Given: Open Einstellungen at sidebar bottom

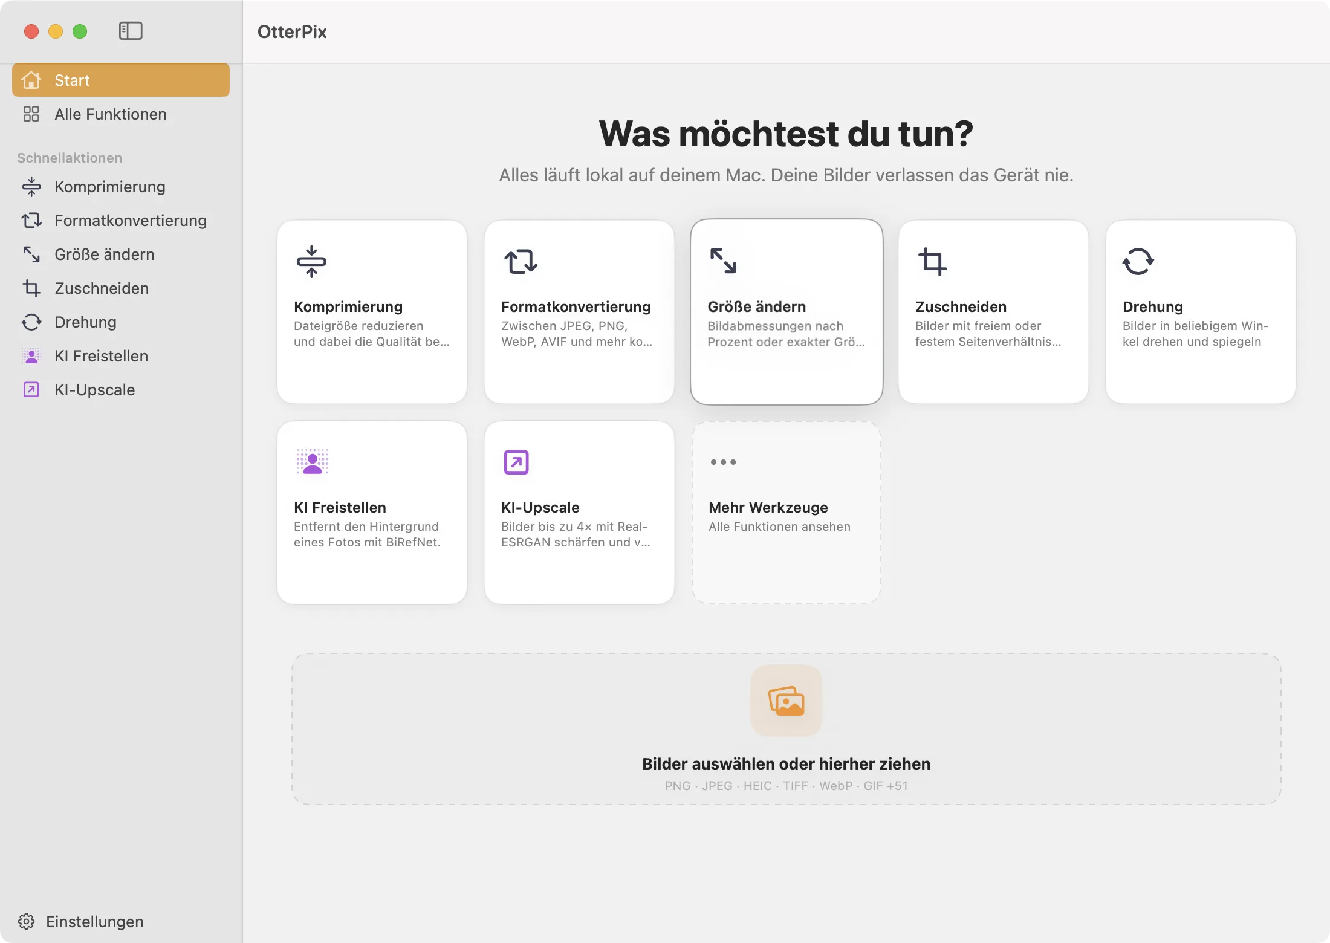Looking at the screenshot, I should pyautogui.click(x=81, y=921).
